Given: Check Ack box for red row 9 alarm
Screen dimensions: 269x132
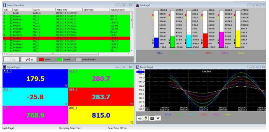Looking at the screenshot, I should pos(11,38).
